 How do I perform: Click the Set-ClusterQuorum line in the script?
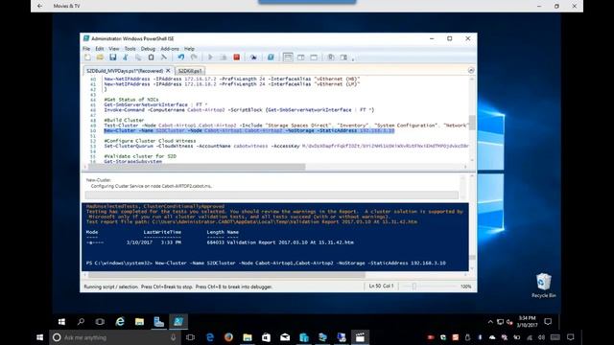(x=286, y=146)
